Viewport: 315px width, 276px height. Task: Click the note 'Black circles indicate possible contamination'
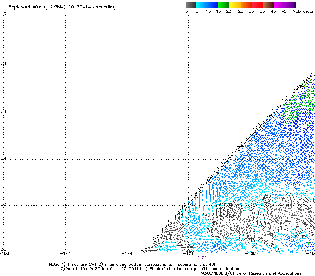pos(194,269)
